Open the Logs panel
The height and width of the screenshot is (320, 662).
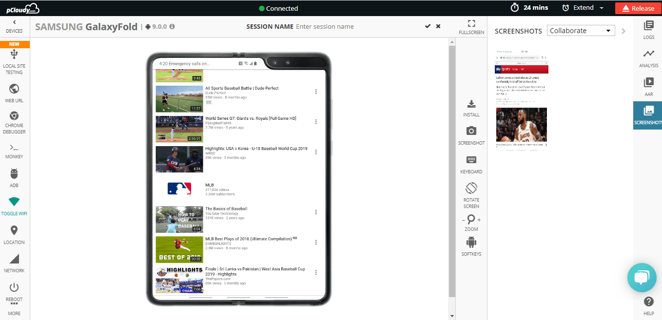pos(649,30)
